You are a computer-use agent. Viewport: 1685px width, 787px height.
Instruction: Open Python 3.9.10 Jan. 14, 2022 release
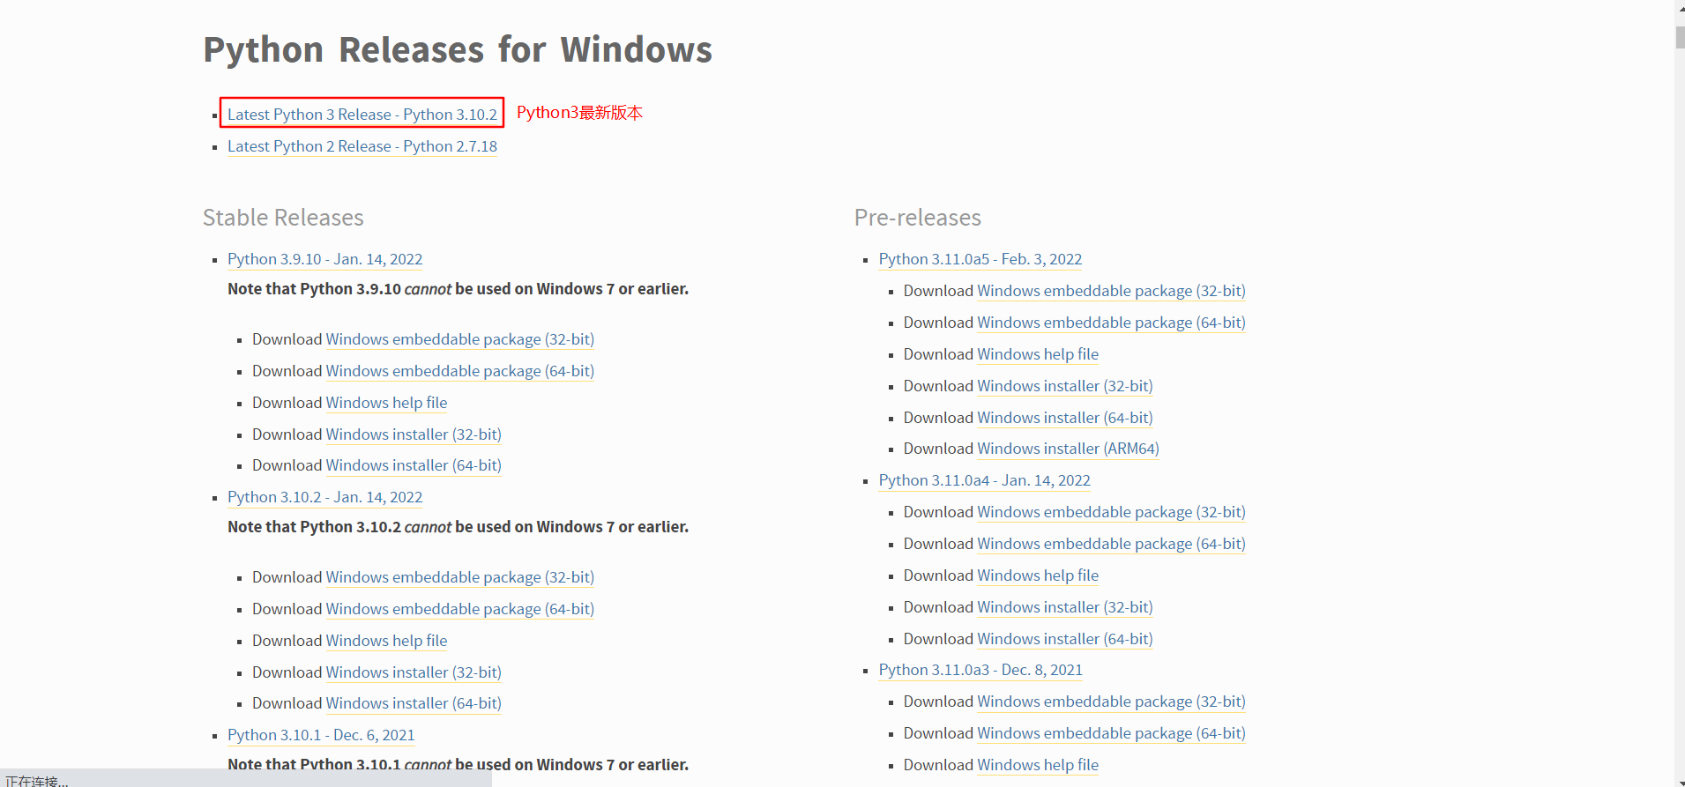(x=324, y=259)
